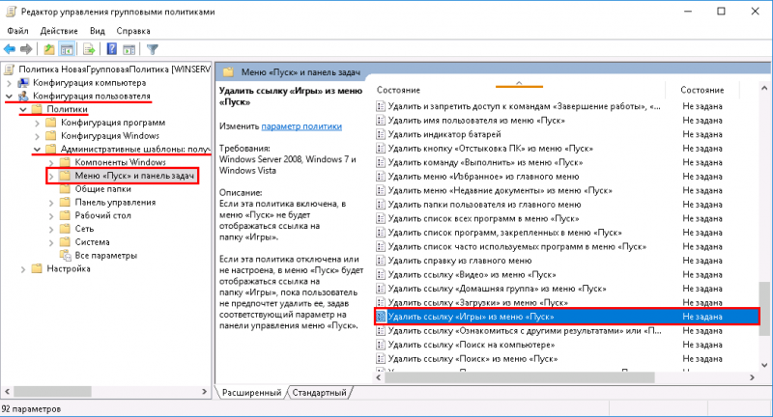This screenshot has width=773, height=417.
Task: Open Help toolbar icon
Action: pos(112,49)
